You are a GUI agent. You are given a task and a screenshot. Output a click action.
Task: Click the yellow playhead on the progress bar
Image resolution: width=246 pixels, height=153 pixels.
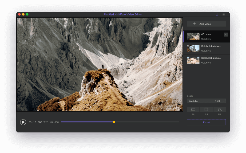tap(114, 122)
